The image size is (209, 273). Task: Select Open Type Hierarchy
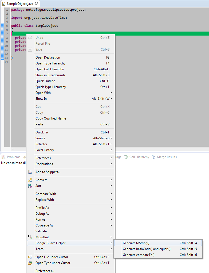point(70,63)
